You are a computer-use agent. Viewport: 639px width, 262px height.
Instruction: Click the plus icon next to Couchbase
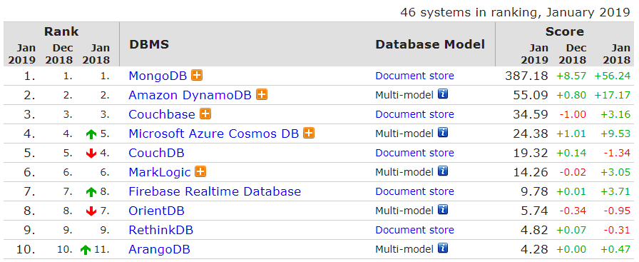tap(205, 114)
